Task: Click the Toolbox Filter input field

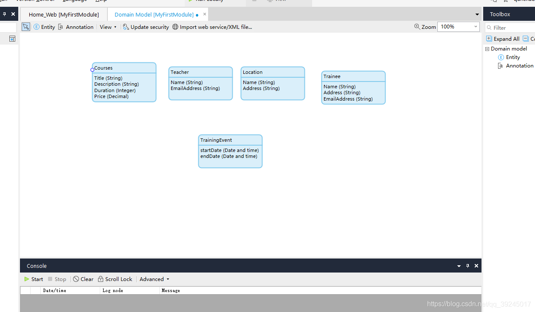Action: 512,28
